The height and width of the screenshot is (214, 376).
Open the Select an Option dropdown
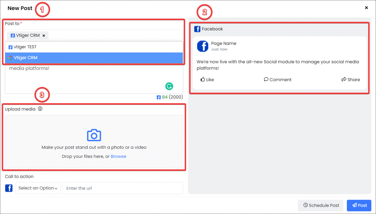click(38, 188)
